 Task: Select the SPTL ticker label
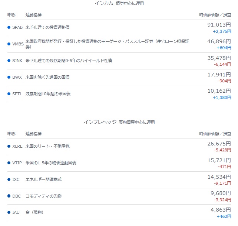click(x=17, y=94)
